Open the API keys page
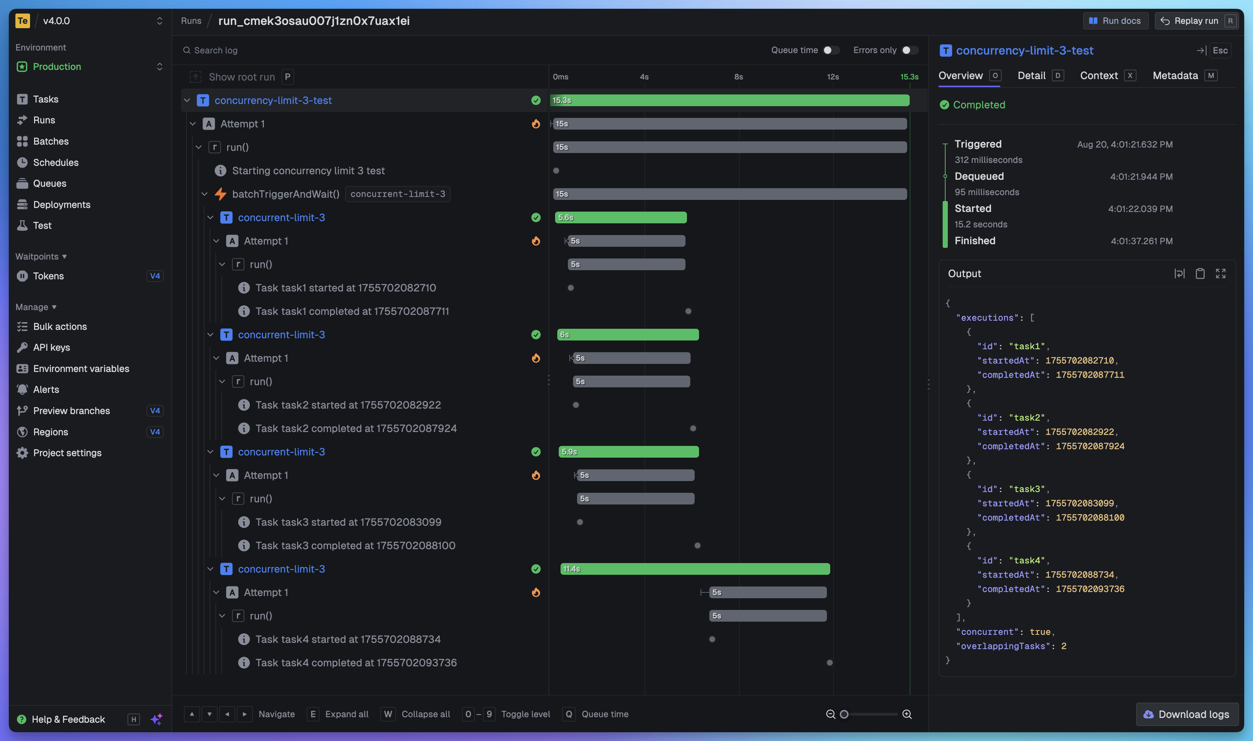The width and height of the screenshot is (1253, 741). tap(51, 347)
